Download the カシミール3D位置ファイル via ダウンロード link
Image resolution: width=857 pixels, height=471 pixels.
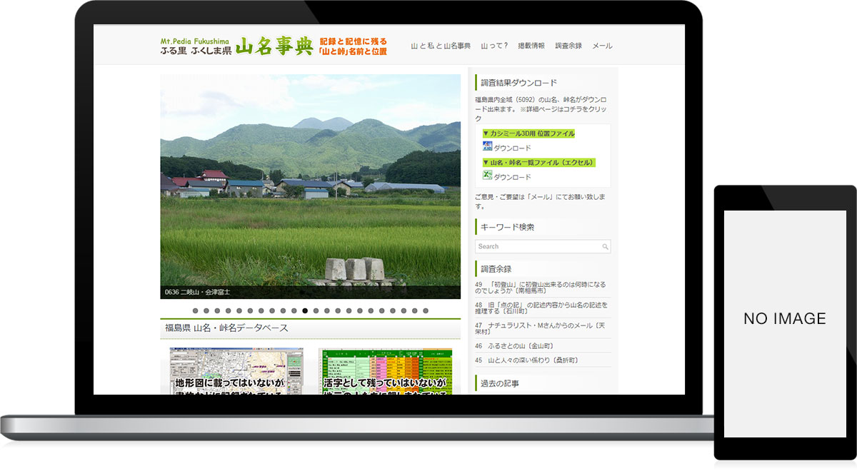tap(513, 148)
